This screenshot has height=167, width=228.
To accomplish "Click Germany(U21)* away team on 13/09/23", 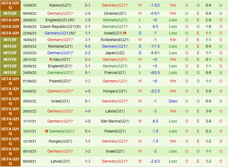I will [115, 5].
